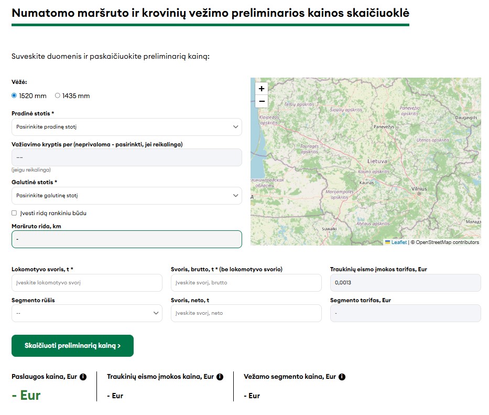Select the 1520 mm gauge
The image size is (489, 415).
point(14,95)
